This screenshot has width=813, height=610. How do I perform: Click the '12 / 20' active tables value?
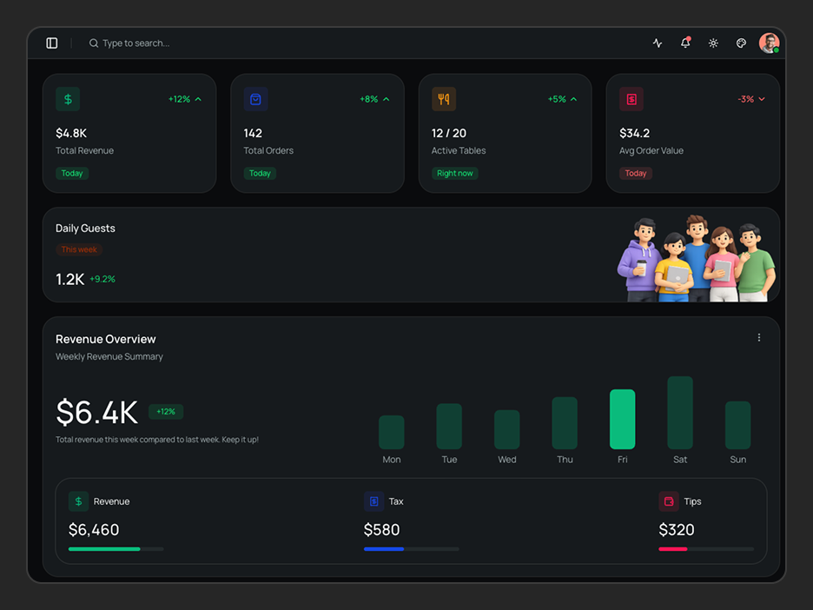[449, 133]
